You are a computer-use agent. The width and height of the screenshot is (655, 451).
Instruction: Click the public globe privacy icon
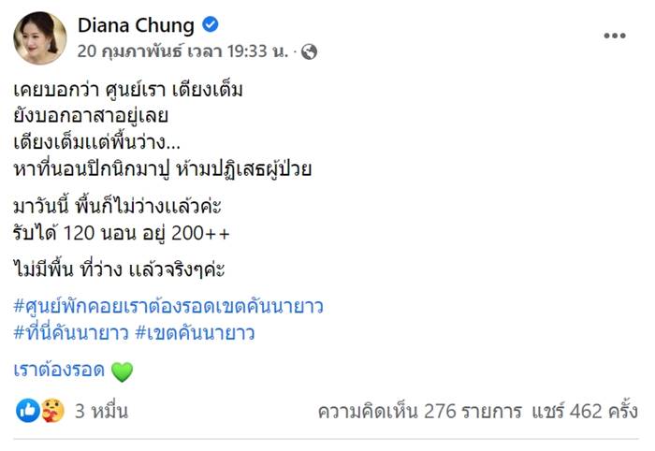(x=310, y=52)
